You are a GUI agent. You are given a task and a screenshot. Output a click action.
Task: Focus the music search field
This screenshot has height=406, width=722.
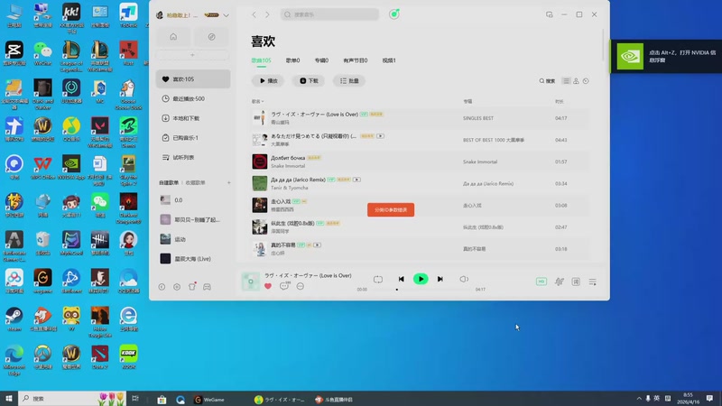(x=329, y=14)
